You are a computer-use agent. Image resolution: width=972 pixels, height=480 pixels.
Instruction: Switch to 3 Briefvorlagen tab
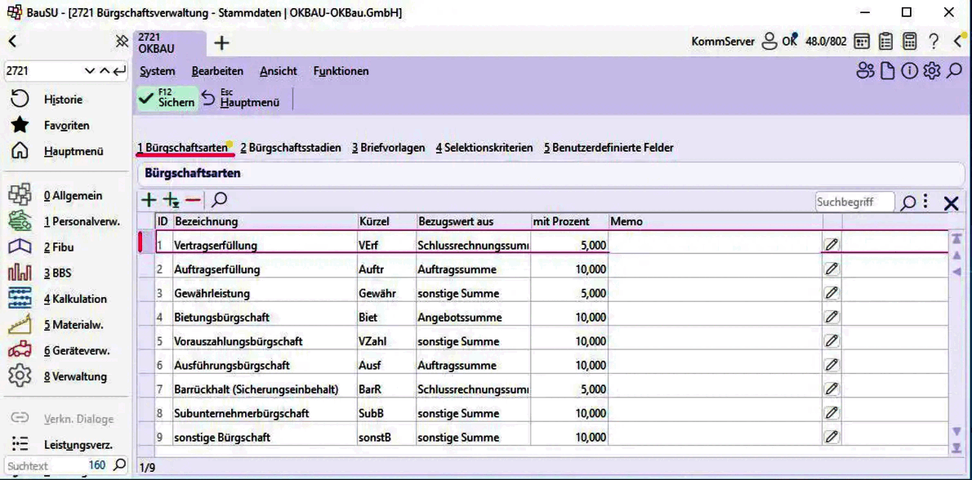tap(389, 148)
